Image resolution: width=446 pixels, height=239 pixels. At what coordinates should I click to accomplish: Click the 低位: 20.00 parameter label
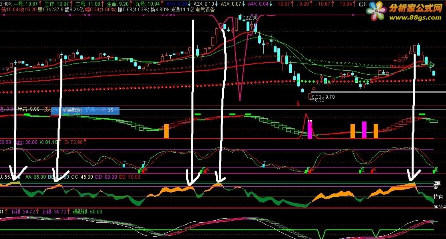(x=25, y=142)
